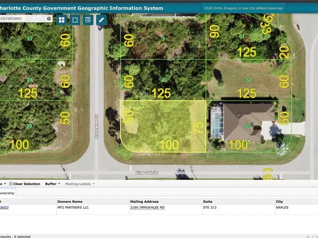
Task: Click block number 0012 label
Action: tap(205, 83)
